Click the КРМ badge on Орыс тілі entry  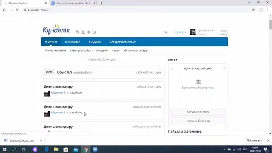49,72
